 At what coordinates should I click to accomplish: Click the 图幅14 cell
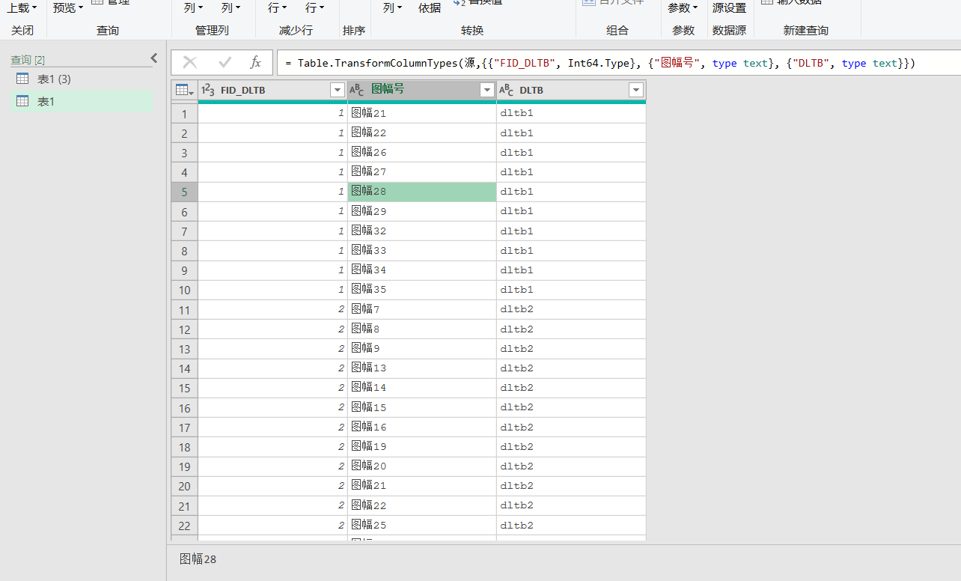pos(422,388)
